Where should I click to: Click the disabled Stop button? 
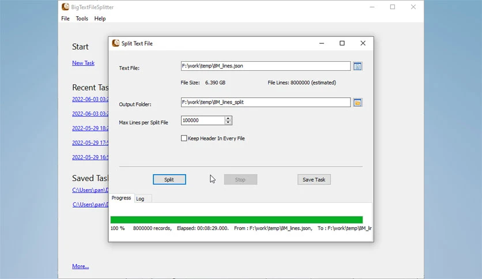coord(240,179)
